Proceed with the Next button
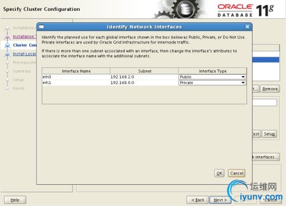Screen dimensions: 286x206 (x=220, y=200)
